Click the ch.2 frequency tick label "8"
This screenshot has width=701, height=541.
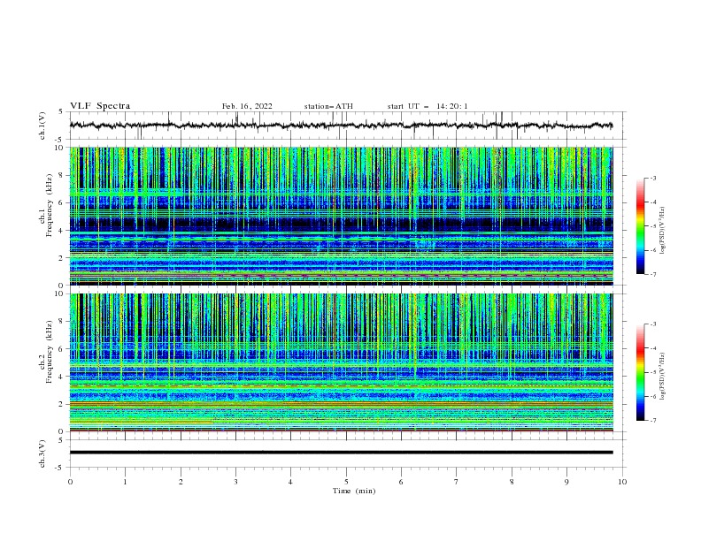tap(62, 321)
